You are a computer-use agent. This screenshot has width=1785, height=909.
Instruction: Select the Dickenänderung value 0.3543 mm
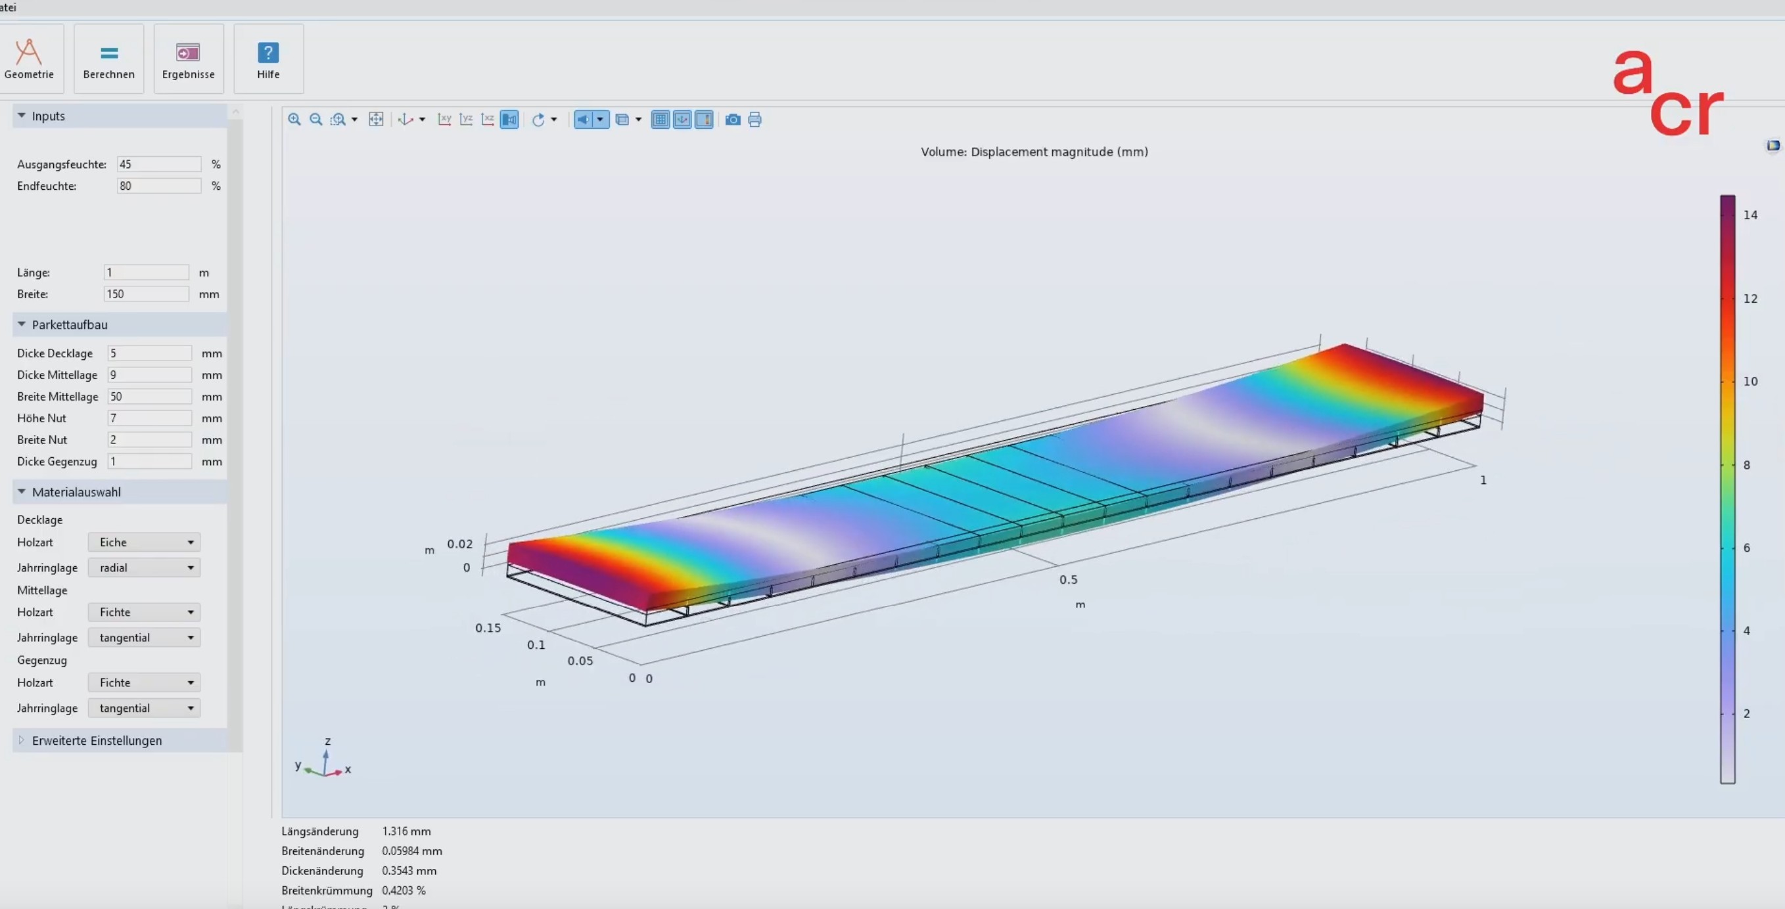409,870
